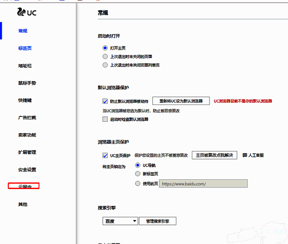Open the 百度 search engine dropdown
Screen dimensions: 288x244
point(120,221)
